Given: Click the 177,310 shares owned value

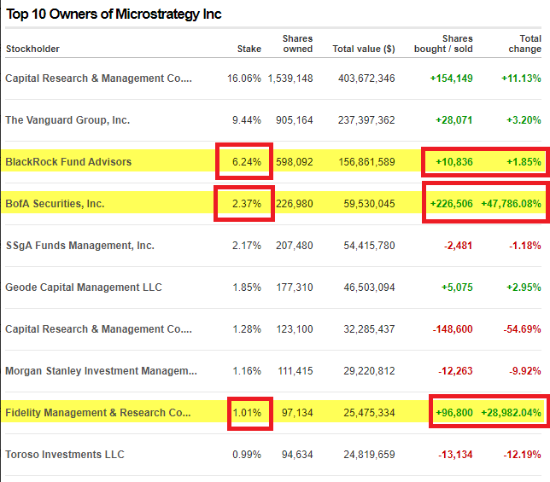Looking at the screenshot, I should coord(295,287).
